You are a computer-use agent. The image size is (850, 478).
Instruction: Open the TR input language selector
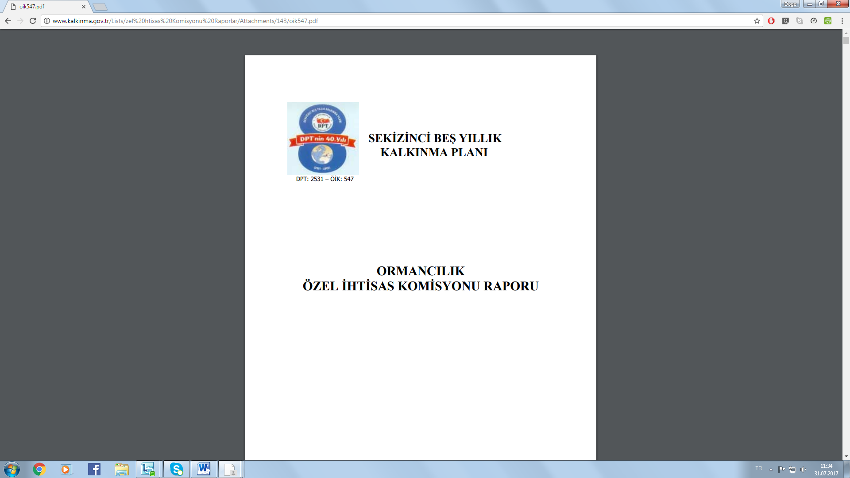point(758,468)
